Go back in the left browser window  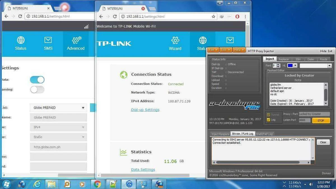pos(6,16)
